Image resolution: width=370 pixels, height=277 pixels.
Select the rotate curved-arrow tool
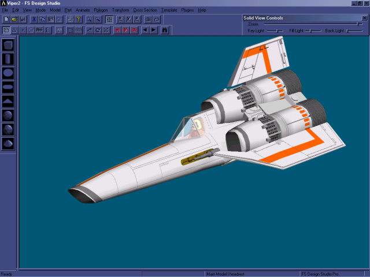pyautogui.click(x=98, y=30)
